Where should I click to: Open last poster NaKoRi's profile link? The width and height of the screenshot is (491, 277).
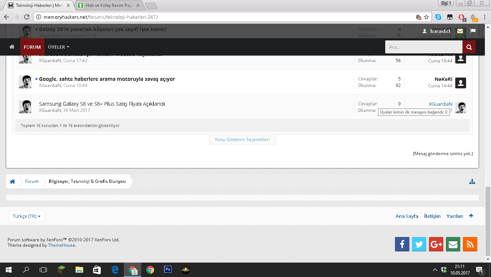tap(443, 79)
